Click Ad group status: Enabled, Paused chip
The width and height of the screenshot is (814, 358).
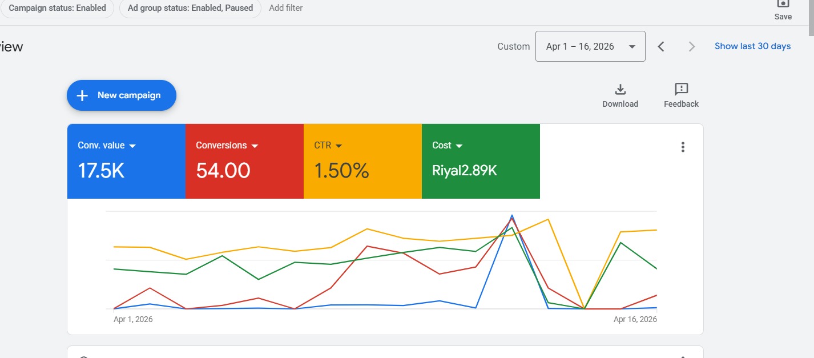point(190,8)
